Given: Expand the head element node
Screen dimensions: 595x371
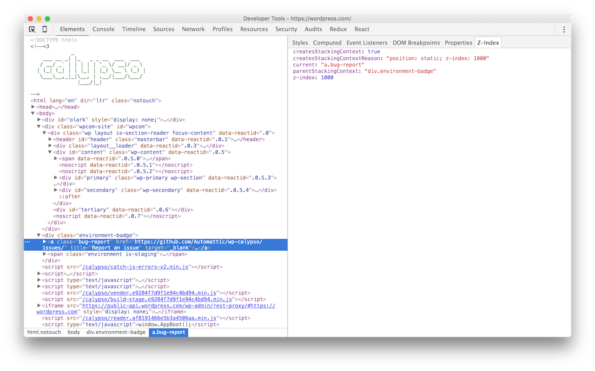Looking at the screenshot, I should click(33, 107).
